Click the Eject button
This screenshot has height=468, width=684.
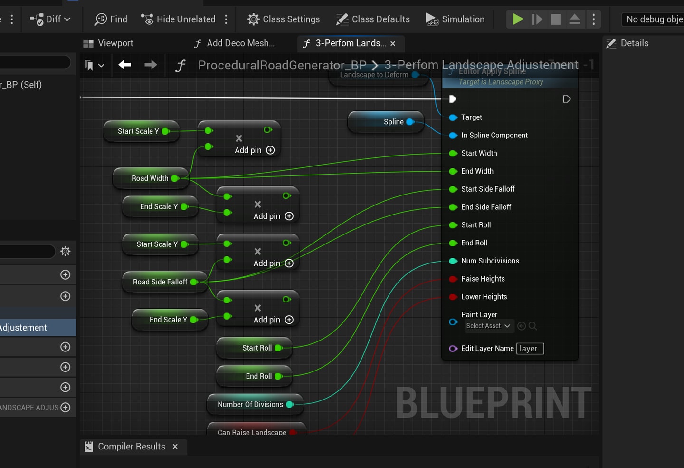pyautogui.click(x=575, y=19)
